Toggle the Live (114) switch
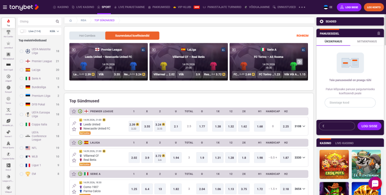386x195 pixels. [23, 31]
